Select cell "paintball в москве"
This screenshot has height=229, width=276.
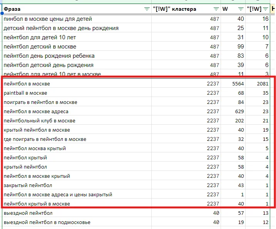tap(25, 93)
